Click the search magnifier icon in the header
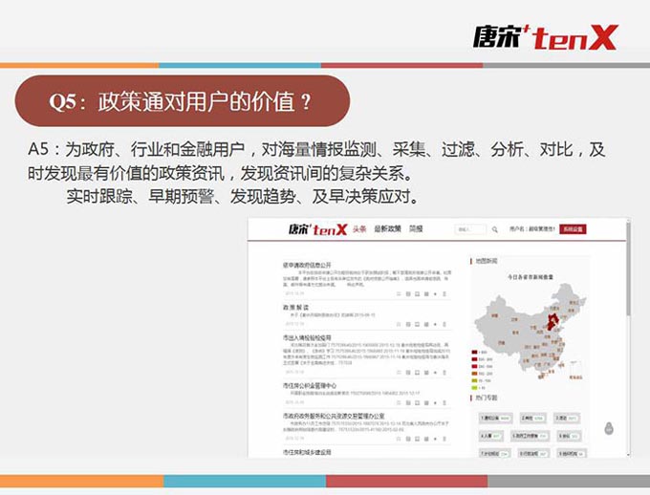This screenshot has height=495, width=650. [494, 230]
